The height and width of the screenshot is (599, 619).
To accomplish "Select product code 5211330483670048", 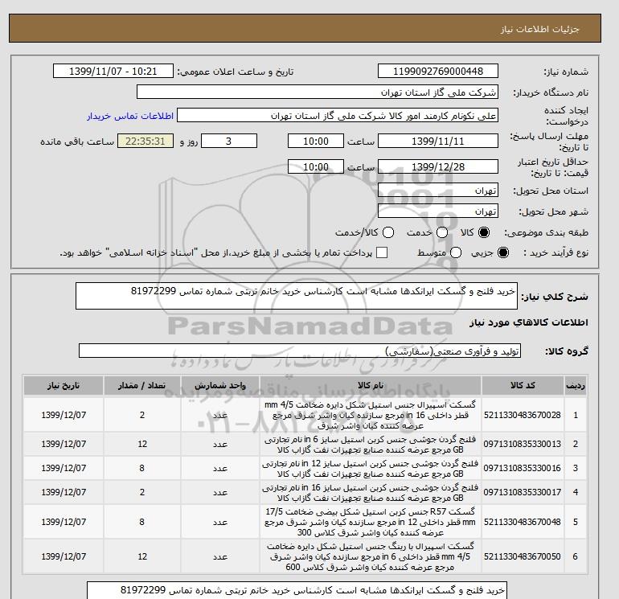I will tap(523, 522).
